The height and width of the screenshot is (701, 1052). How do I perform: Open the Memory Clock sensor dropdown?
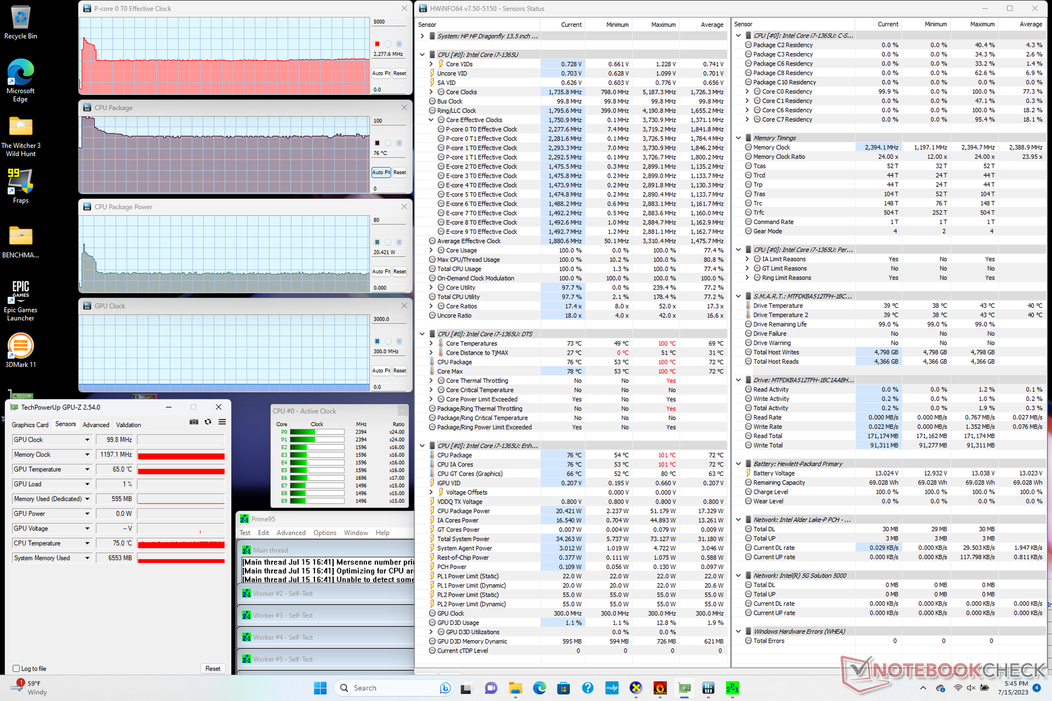(x=87, y=454)
